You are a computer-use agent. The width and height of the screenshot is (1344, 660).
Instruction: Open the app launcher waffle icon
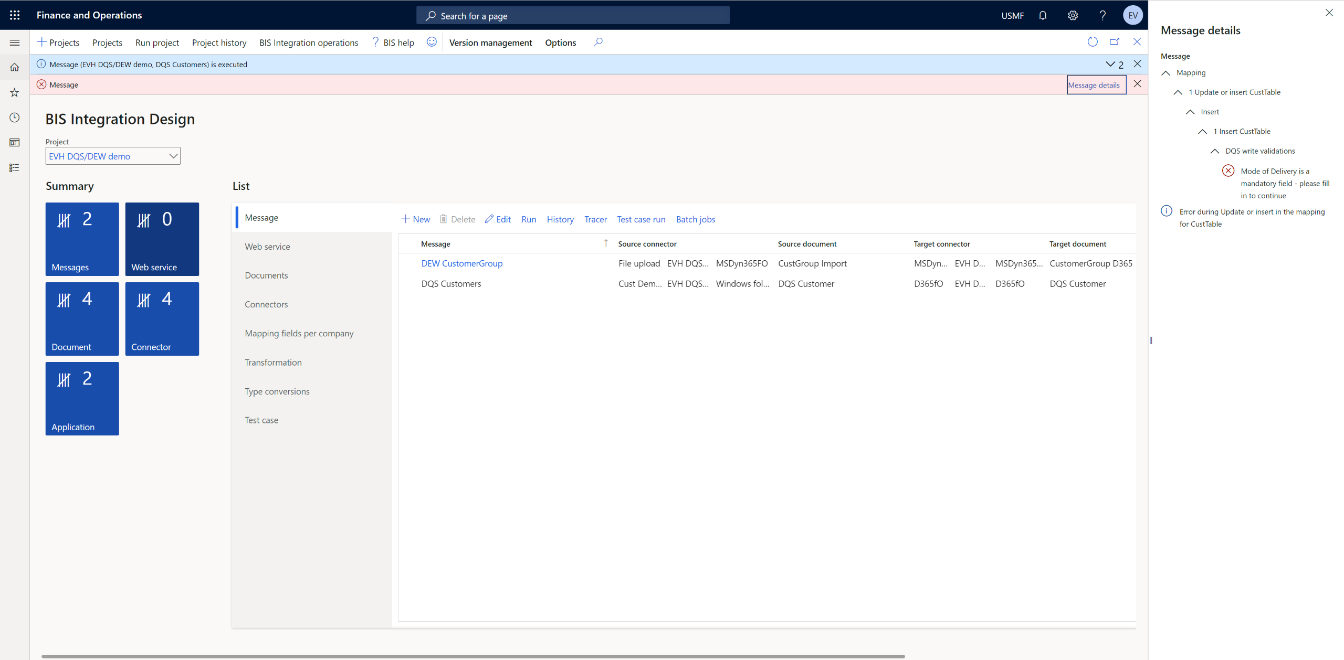point(15,15)
